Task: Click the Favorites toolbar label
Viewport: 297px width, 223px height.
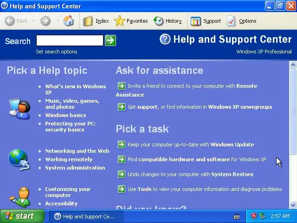Action: 137,21
